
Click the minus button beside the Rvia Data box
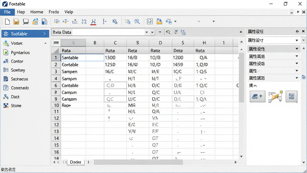pos(160,32)
